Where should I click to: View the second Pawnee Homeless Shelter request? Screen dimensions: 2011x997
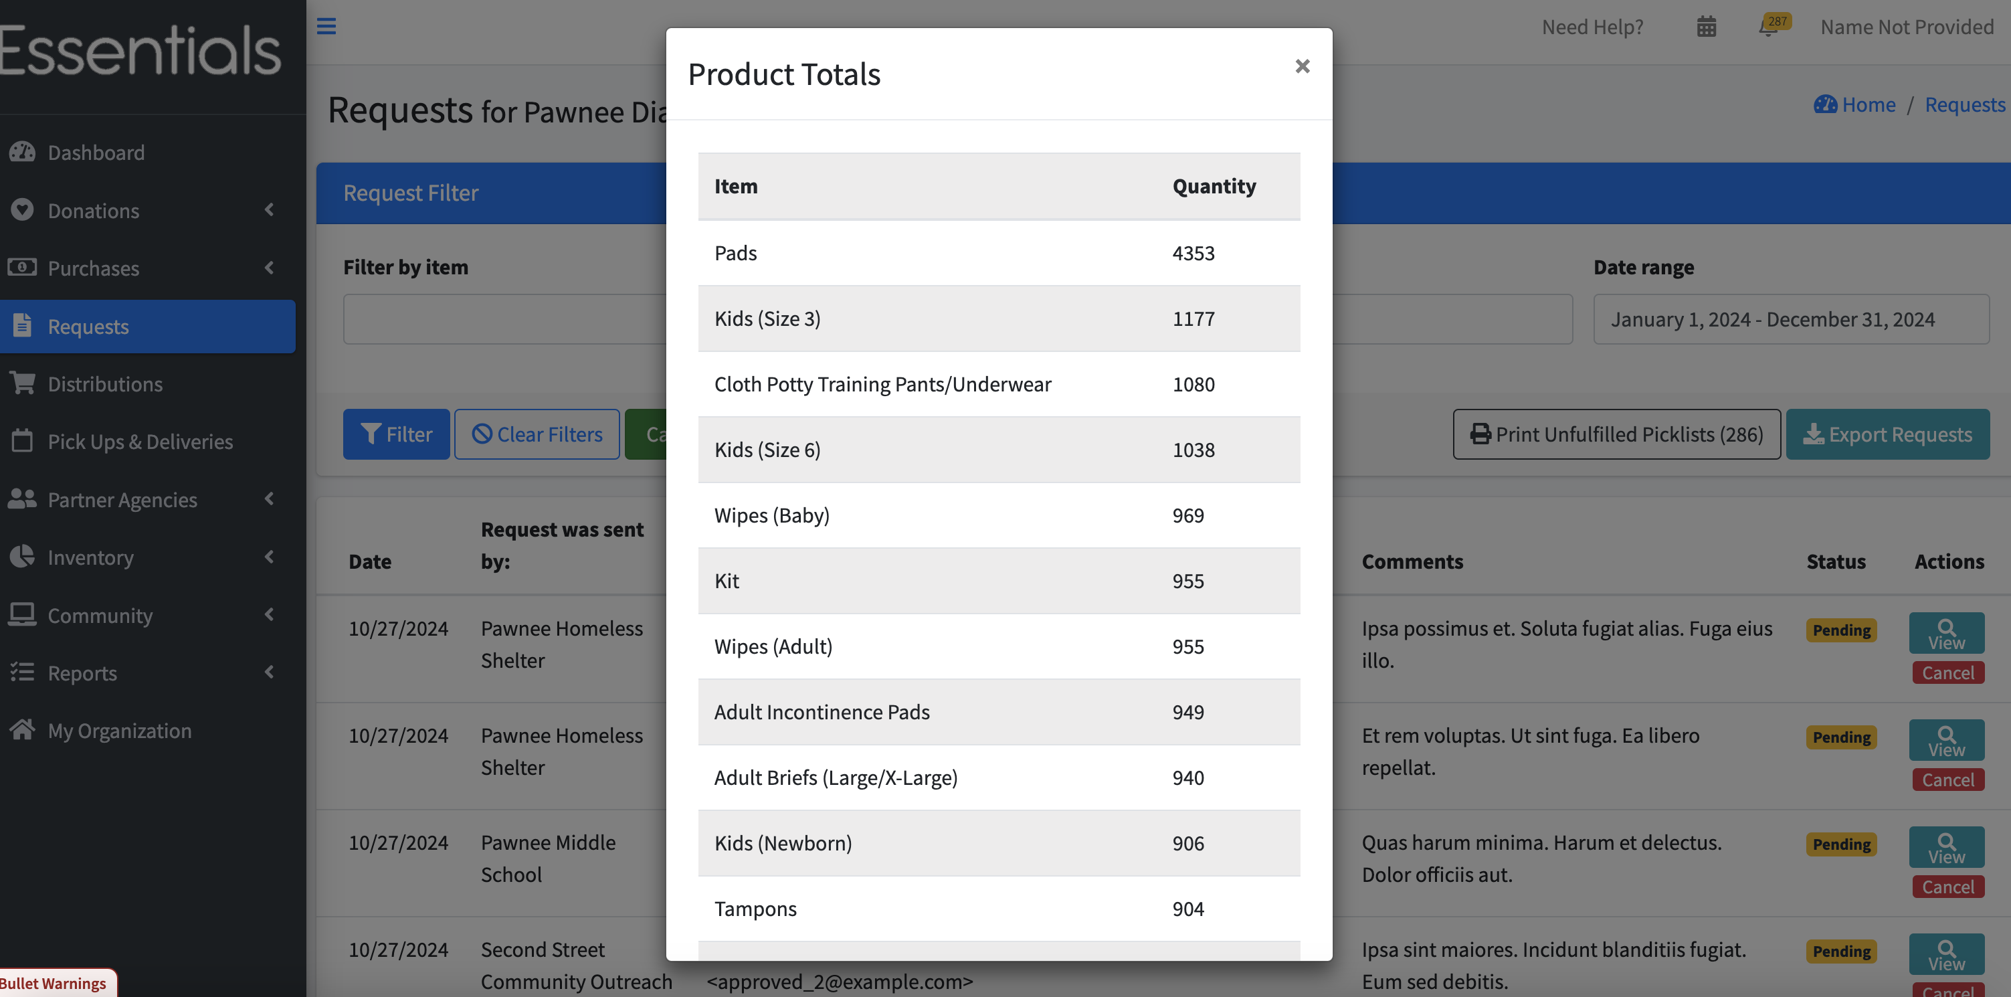pos(1946,740)
